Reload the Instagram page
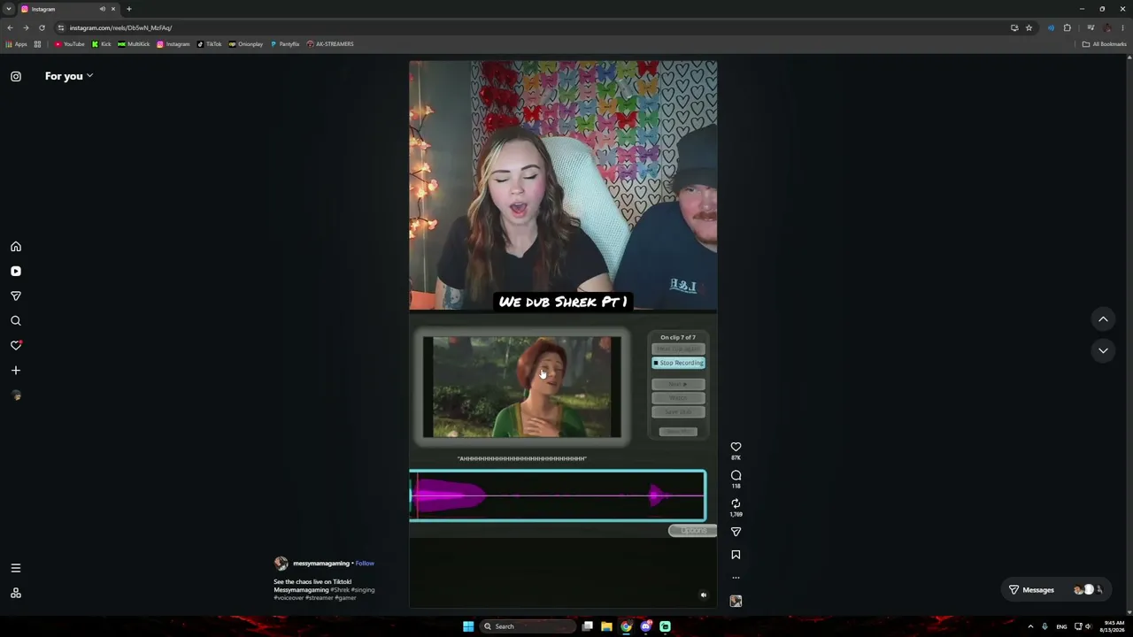Screen dimensions: 1133x637 click(x=42, y=27)
